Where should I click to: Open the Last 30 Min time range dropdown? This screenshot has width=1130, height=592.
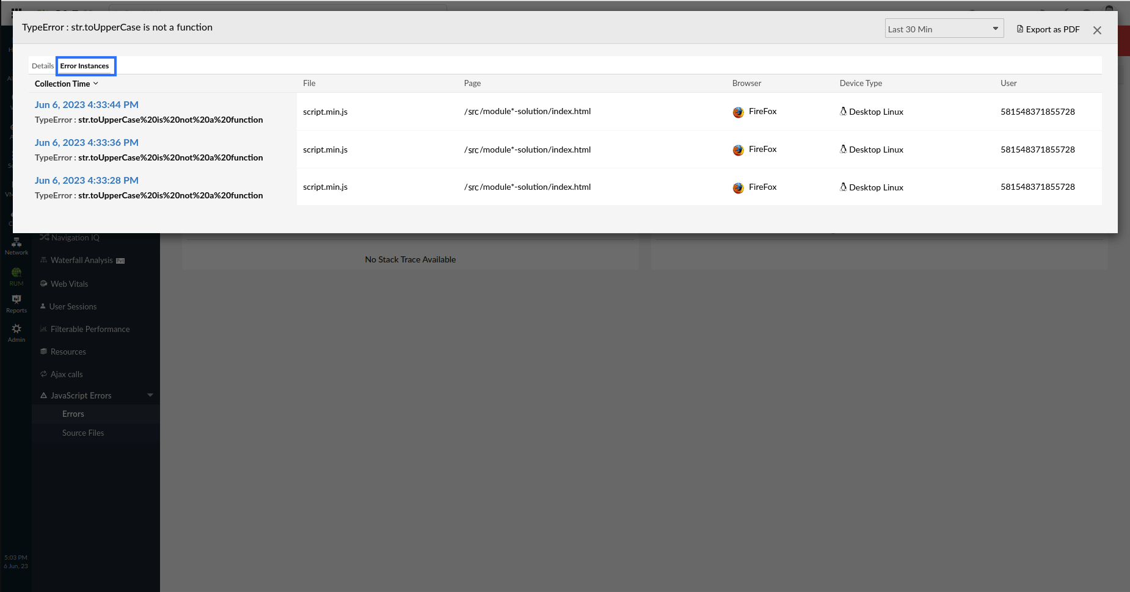[942, 28]
